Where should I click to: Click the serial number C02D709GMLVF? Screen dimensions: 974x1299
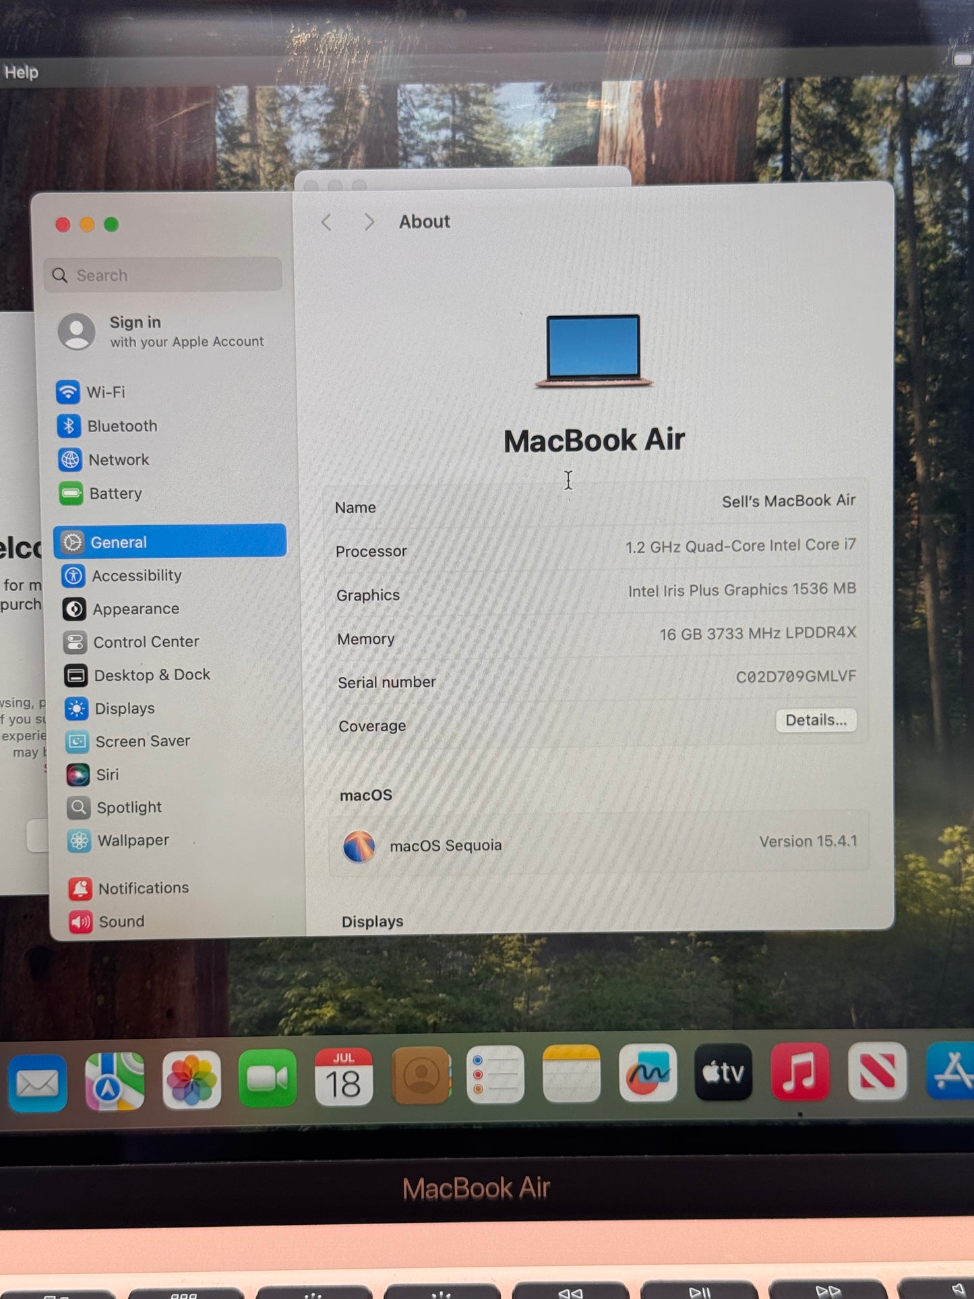click(795, 676)
